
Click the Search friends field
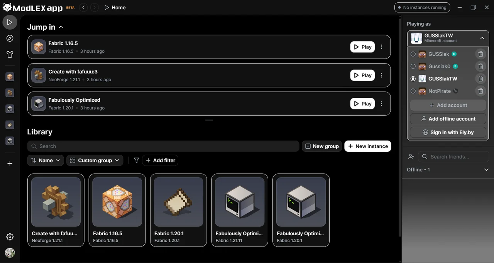point(454,157)
